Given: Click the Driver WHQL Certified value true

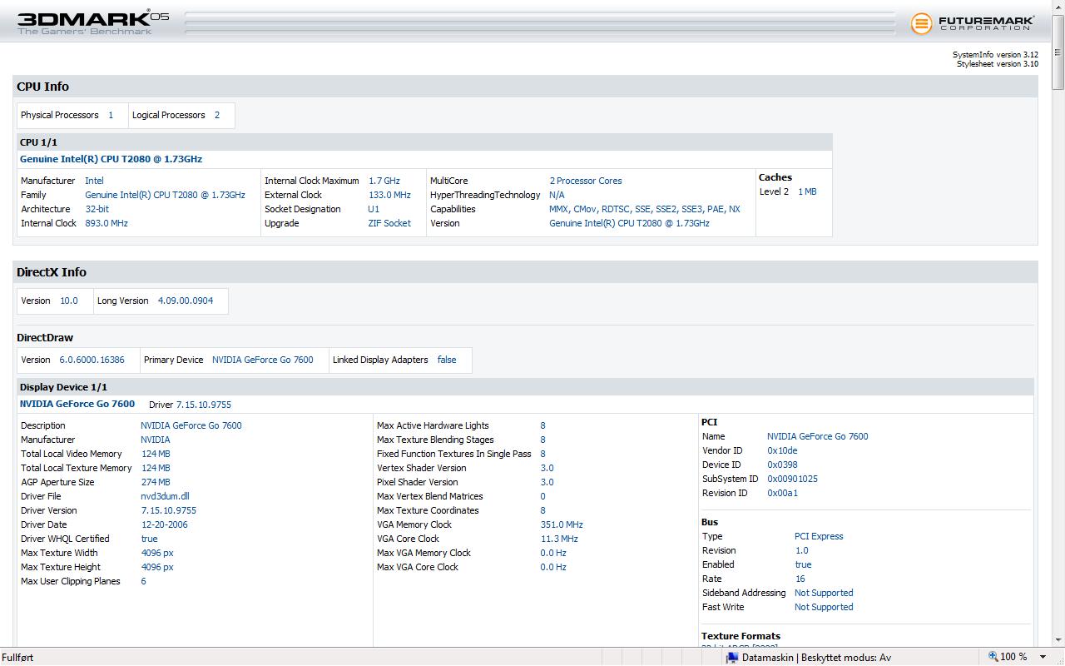Looking at the screenshot, I should pos(150,539).
